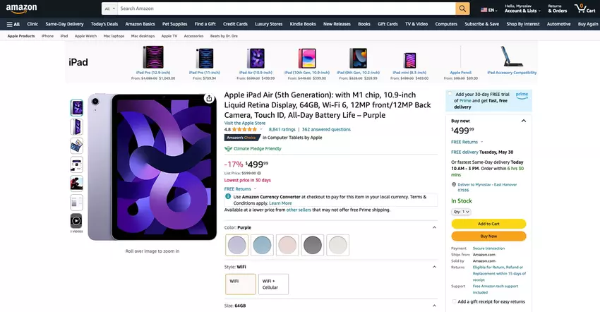Check the add a gift receipt box
Viewport: 600px width, 312px height.
click(455, 301)
